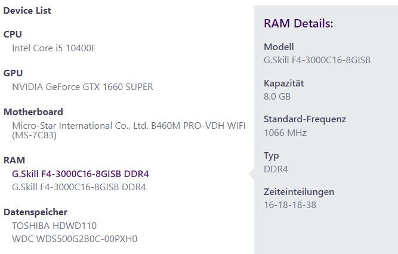Select the WDC WDS500G2B0C-00PXH0 drive entry

pyautogui.click(x=75, y=239)
